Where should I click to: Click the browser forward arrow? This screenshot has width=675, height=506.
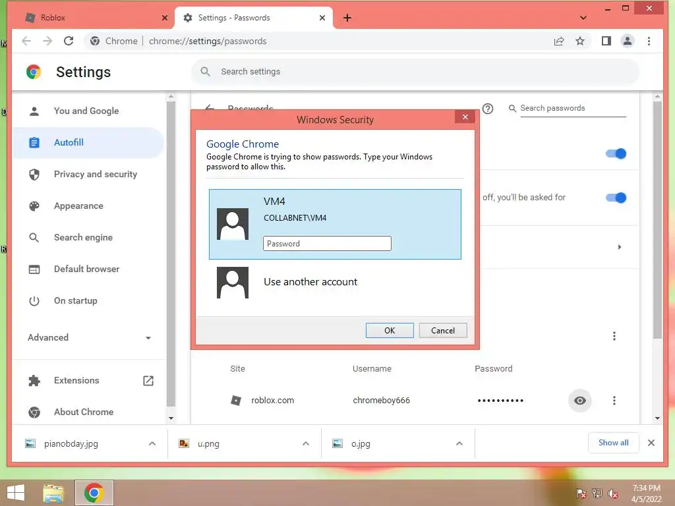pyautogui.click(x=47, y=41)
